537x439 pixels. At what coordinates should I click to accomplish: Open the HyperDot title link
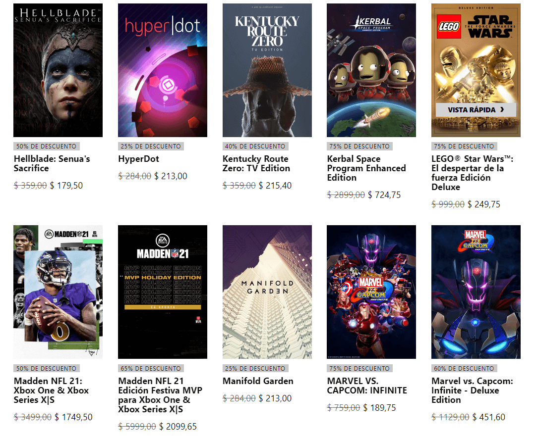point(139,159)
